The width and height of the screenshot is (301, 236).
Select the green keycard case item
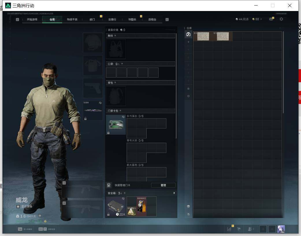coord(116,125)
